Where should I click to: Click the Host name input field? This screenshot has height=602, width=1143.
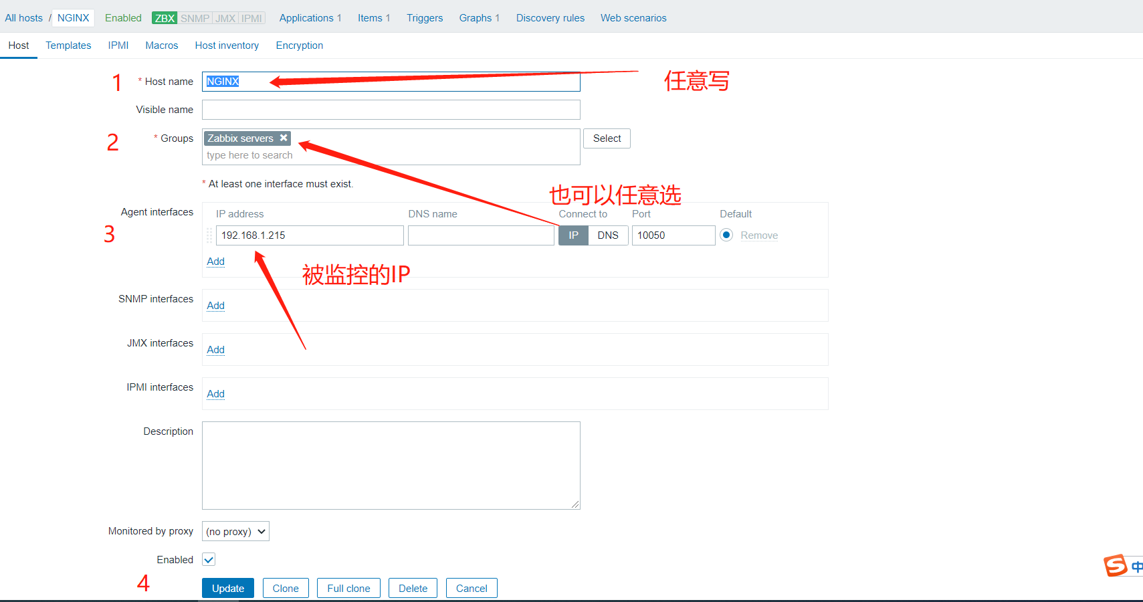pyautogui.click(x=391, y=82)
